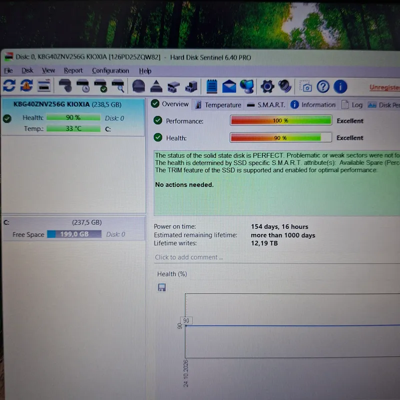Click the dark dome-shaped toolbar icon
This screenshot has width=400, height=400.
pos(139,86)
